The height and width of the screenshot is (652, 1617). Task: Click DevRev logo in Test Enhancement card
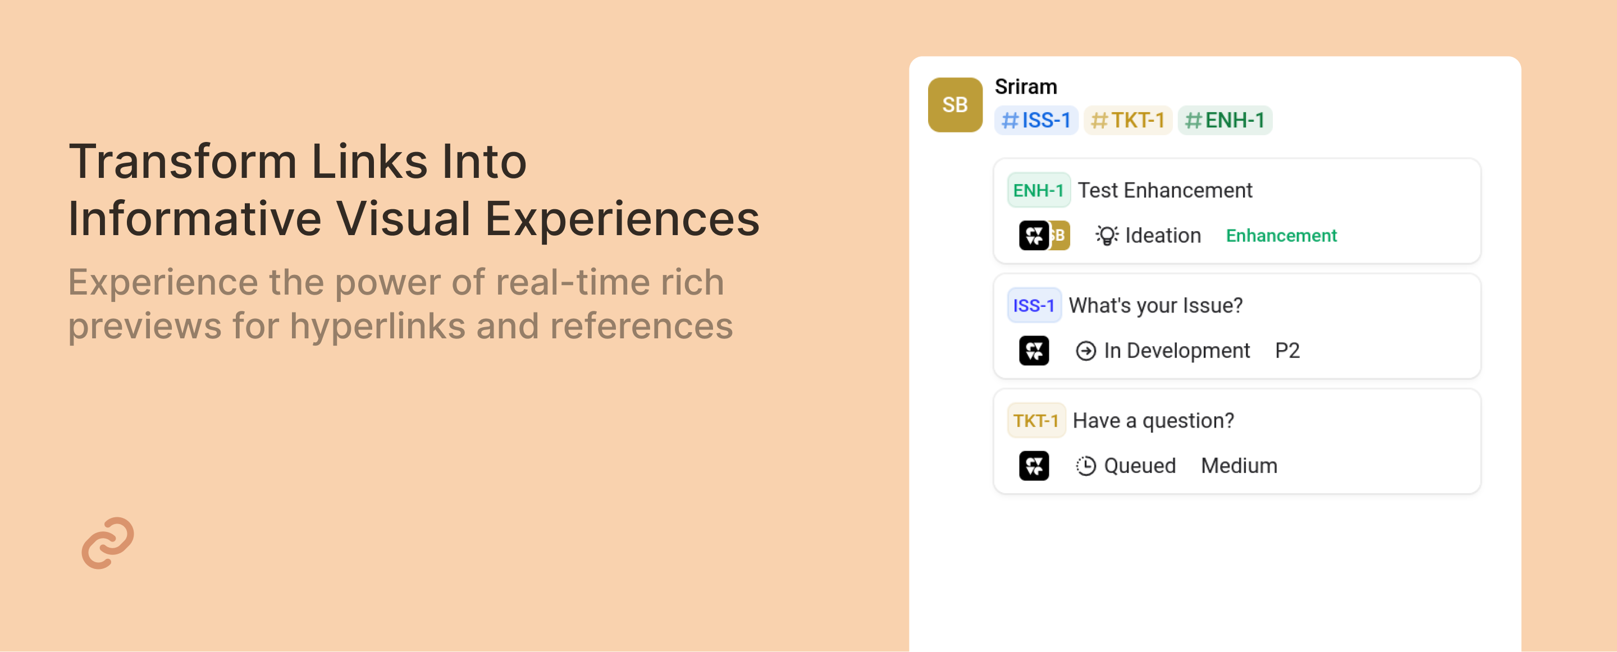pyautogui.click(x=1033, y=235)
